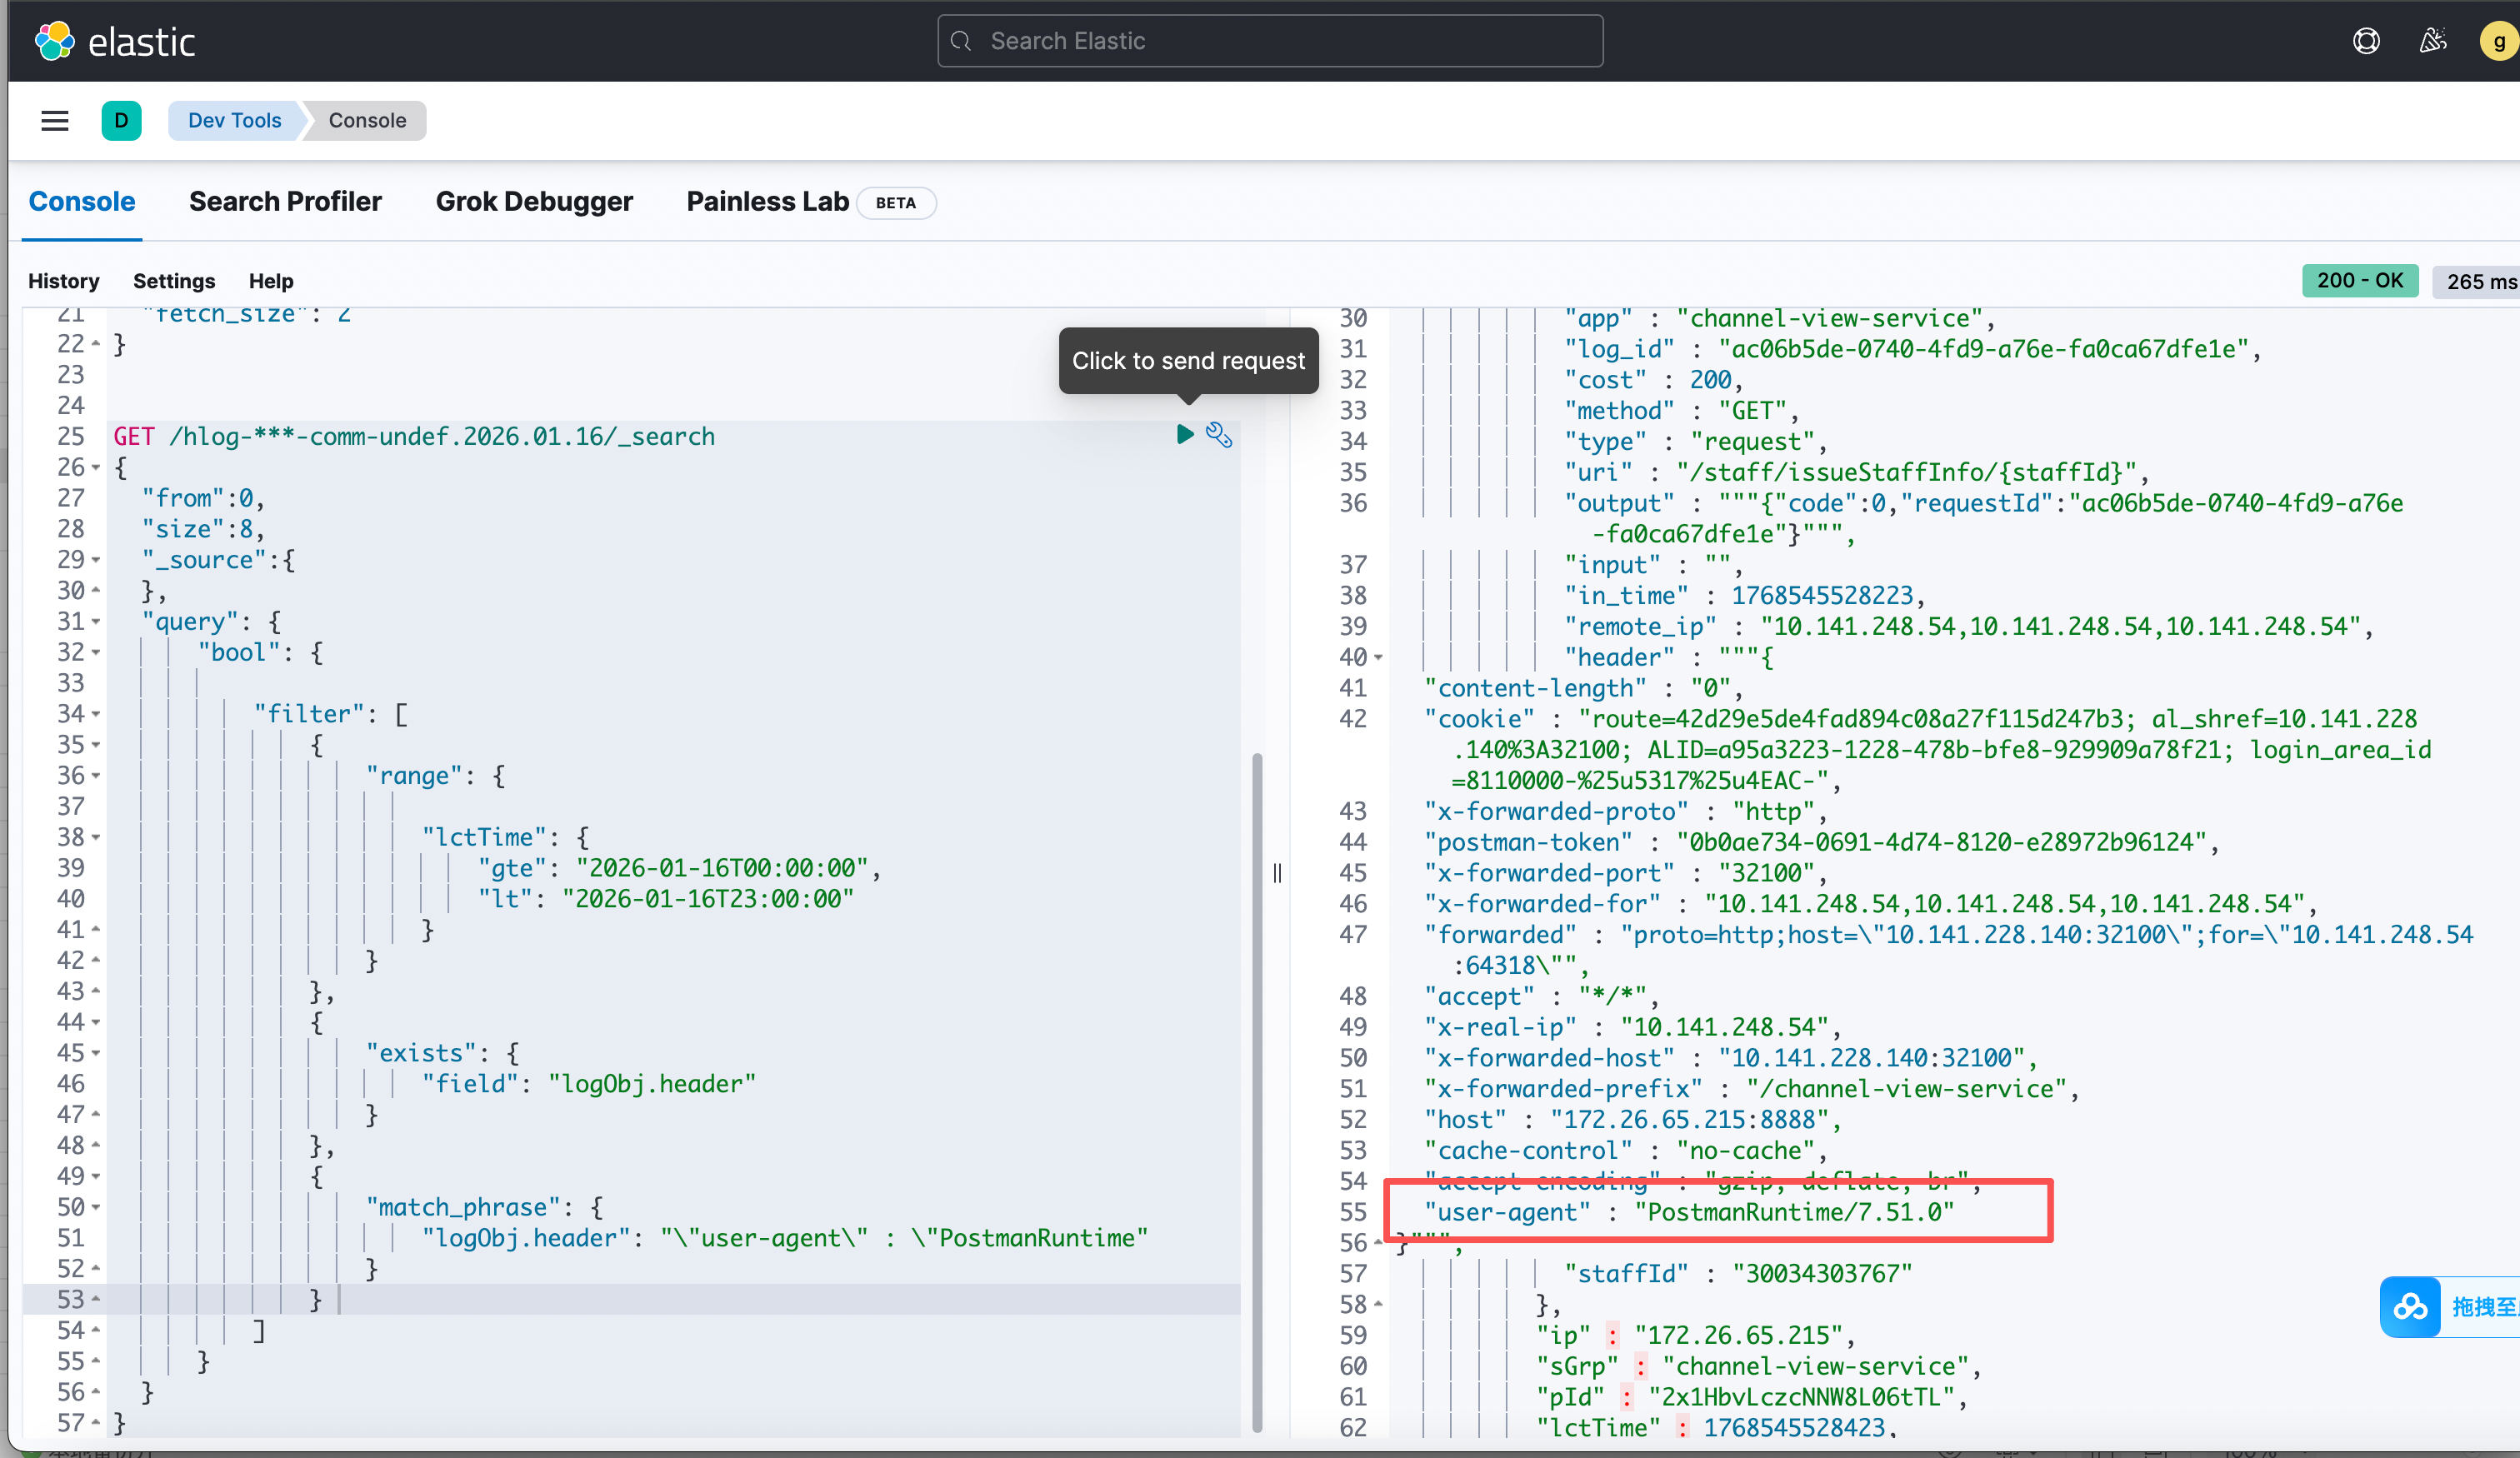Screen dimensions: 2520x1458
Task: Click the Elastic logo in header
Action: coord(114,41)
